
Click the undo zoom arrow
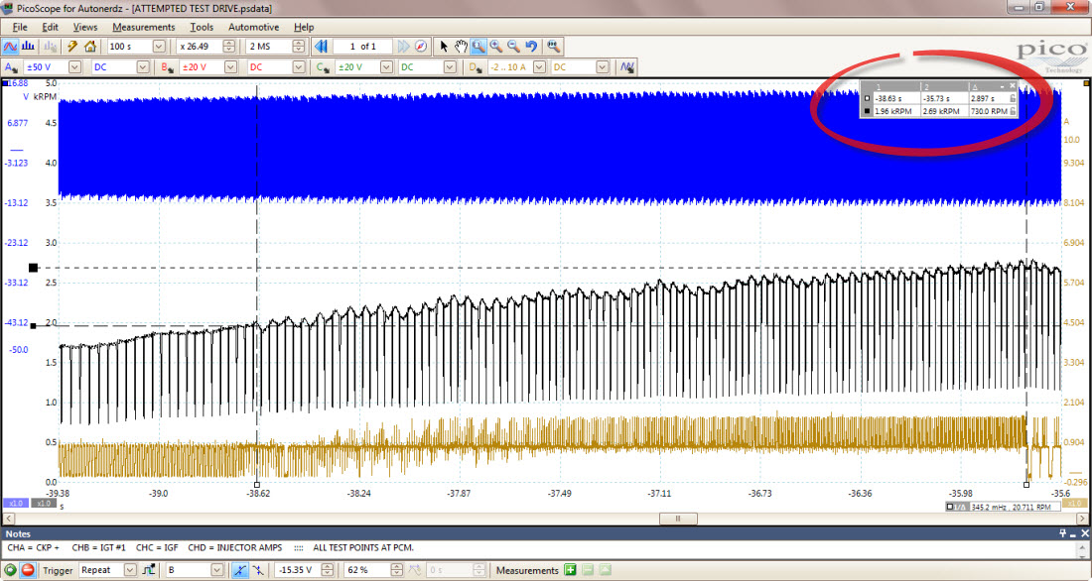[531, 47]
